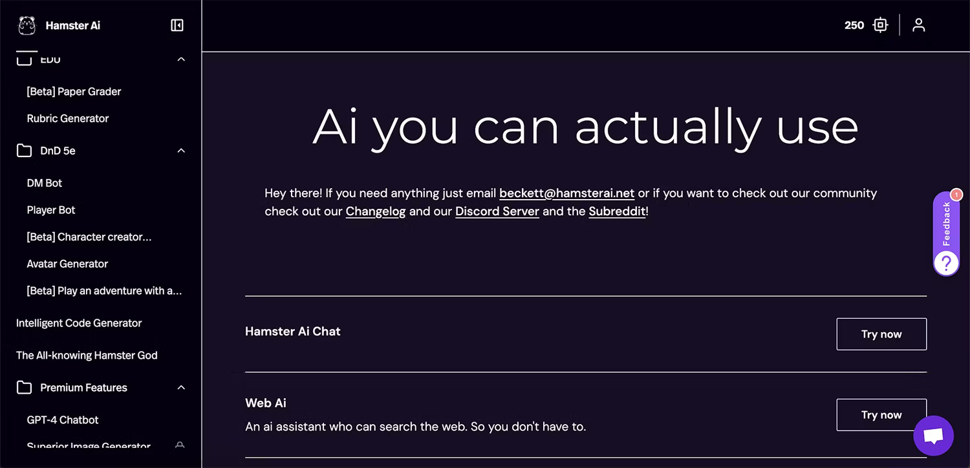This screenshot has width=970, height=468.
Task: Click the purple help question mark icon
Action: tap(946, 263)
